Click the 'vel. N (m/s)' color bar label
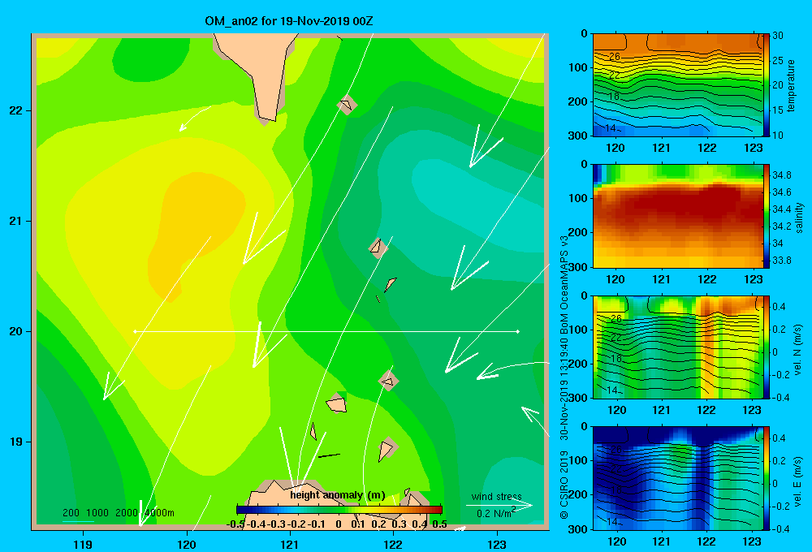 coord(798,350)
